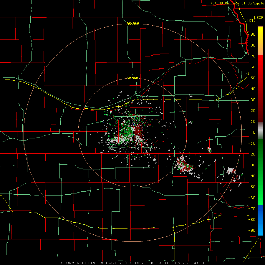Click the '60' value on the velocity scale
Viewport: 265px width, 265px height.
253,67
